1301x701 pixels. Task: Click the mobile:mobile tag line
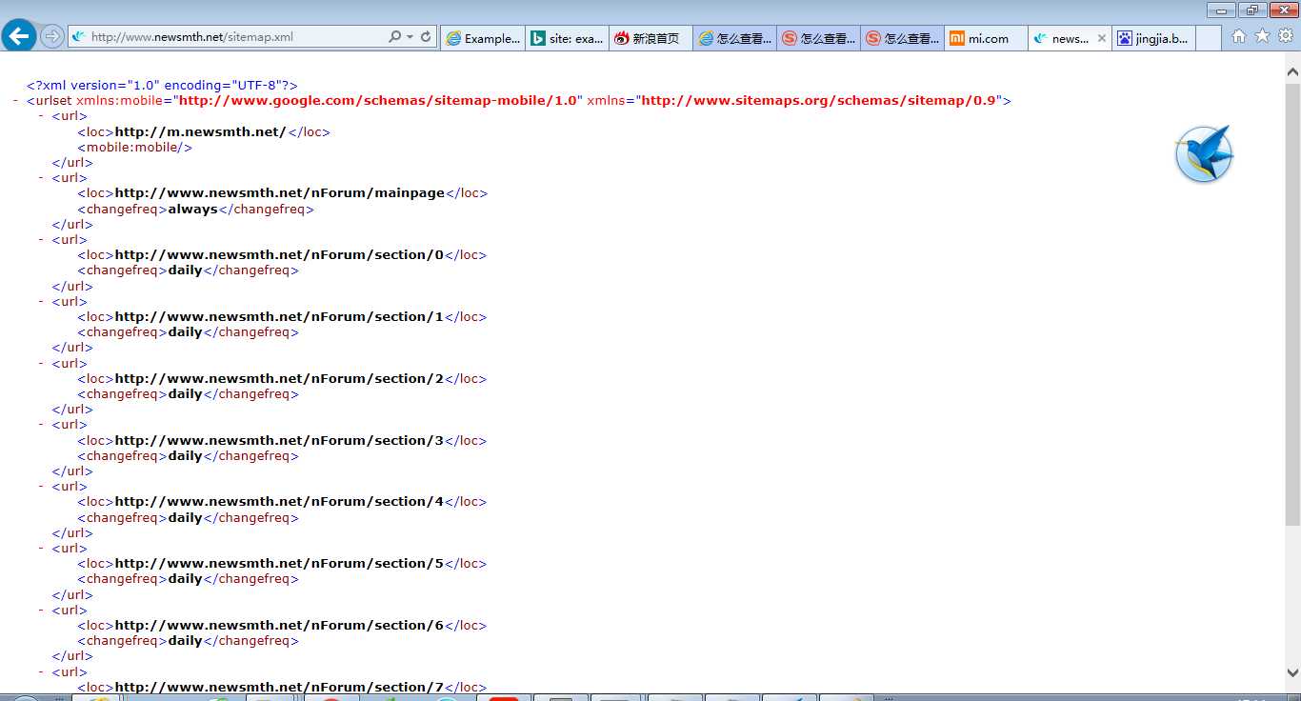[135, 147]
